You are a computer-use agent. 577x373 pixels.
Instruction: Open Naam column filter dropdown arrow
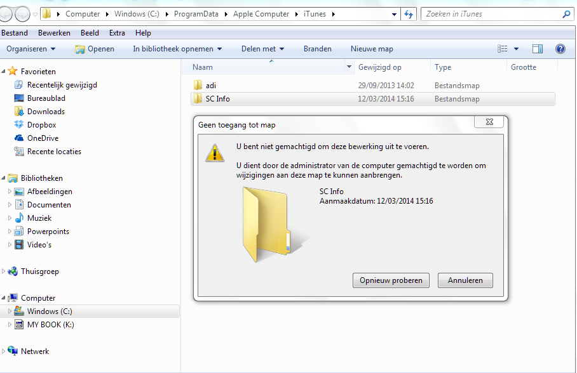point(349,67)
